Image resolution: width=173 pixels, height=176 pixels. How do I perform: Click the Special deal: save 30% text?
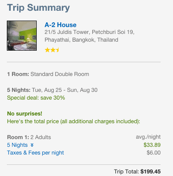(x=36, y=98)
